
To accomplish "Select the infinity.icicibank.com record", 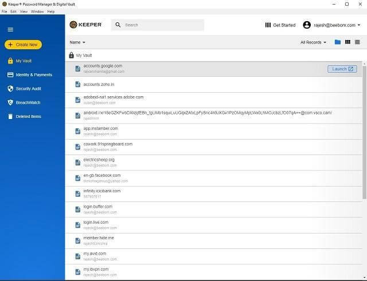I will pyautogui.click(x=214, y=194).
